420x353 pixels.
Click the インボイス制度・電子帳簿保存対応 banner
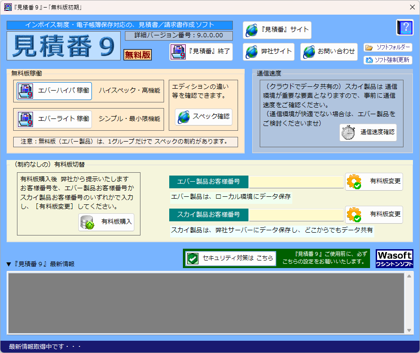click(120, 25)
